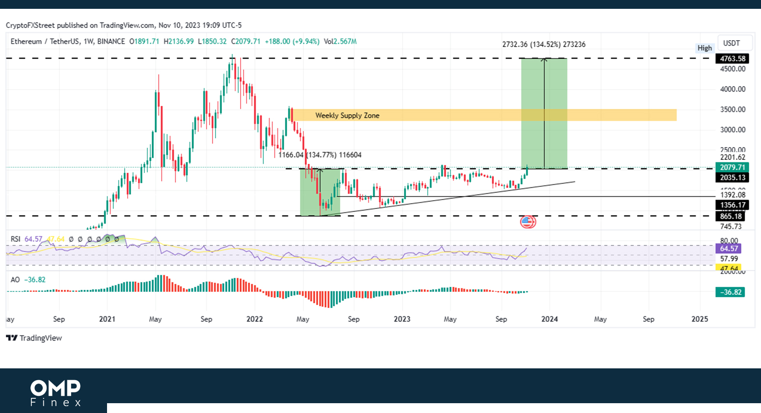Click the 2024 label on the time axis
The height and width of the screenshot is (413, 761).
(x=549, y=319)
